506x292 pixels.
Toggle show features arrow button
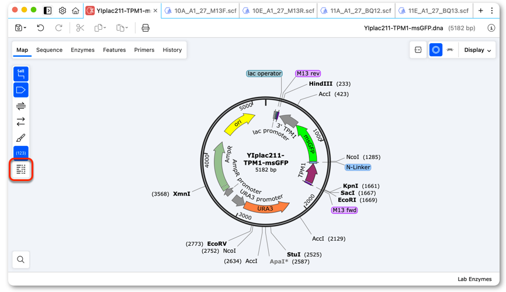[x=21, y=90]
